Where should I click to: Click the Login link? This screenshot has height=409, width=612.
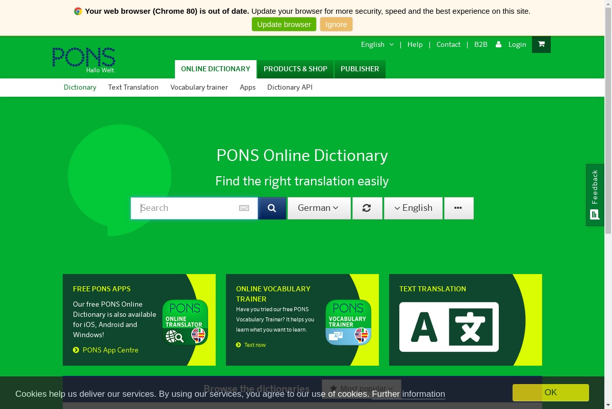pyautogui.click(x=517, y=44)
